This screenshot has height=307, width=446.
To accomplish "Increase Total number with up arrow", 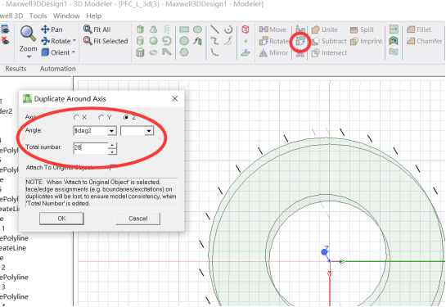I will [x=112, y=146].
